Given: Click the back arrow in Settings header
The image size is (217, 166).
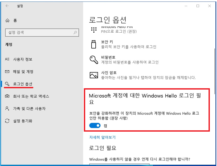Looking at the screenshot, I should point(7,6).
